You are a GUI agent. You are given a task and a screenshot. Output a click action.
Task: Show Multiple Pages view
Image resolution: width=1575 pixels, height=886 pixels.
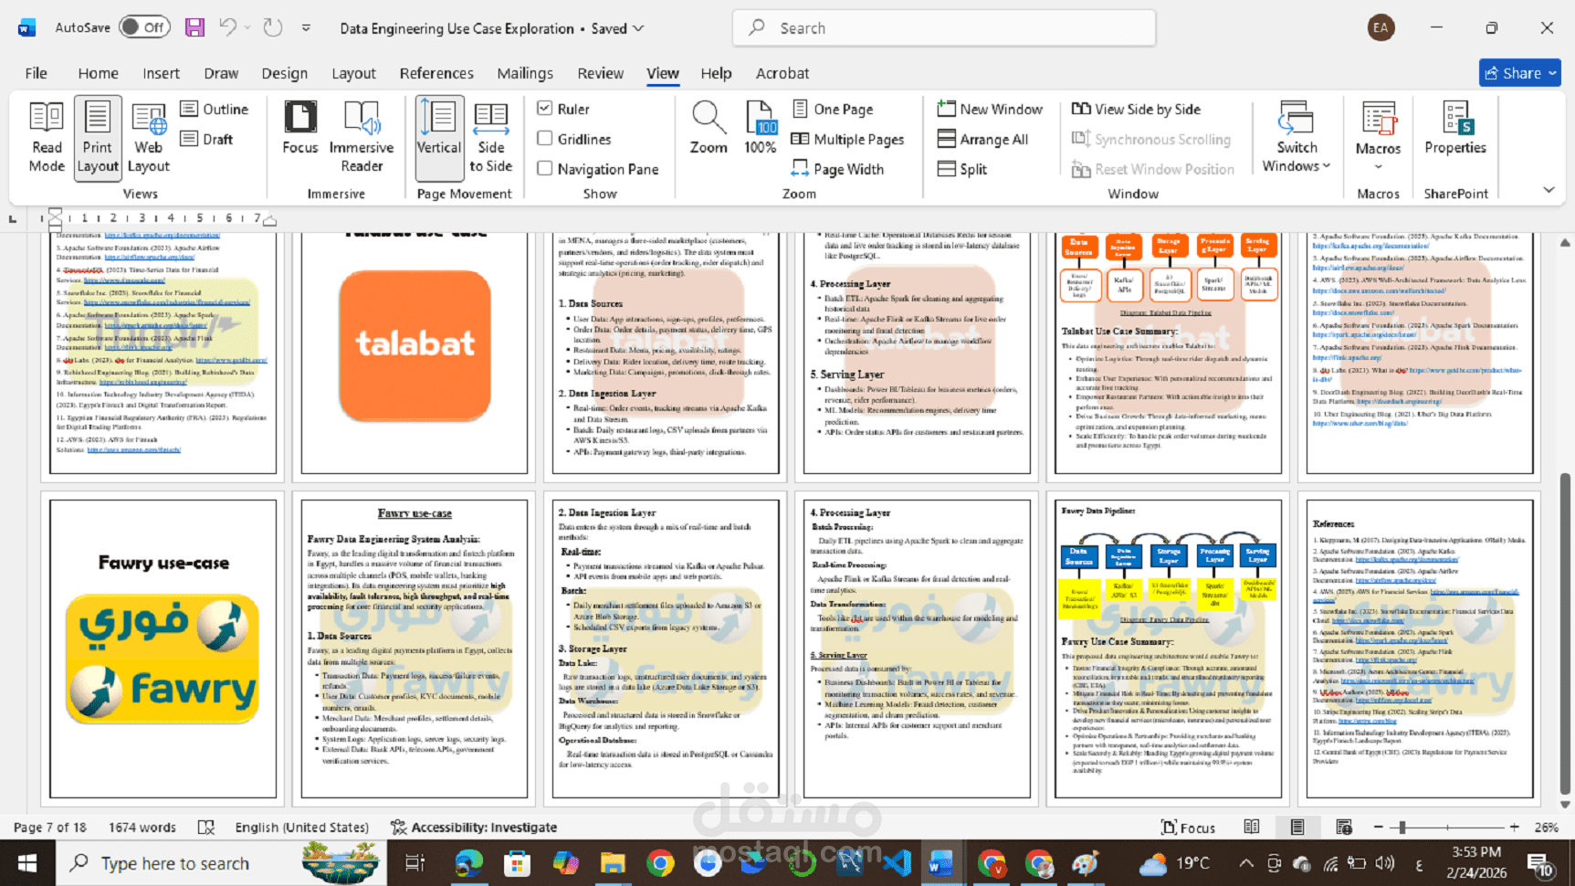click(847, 139)
